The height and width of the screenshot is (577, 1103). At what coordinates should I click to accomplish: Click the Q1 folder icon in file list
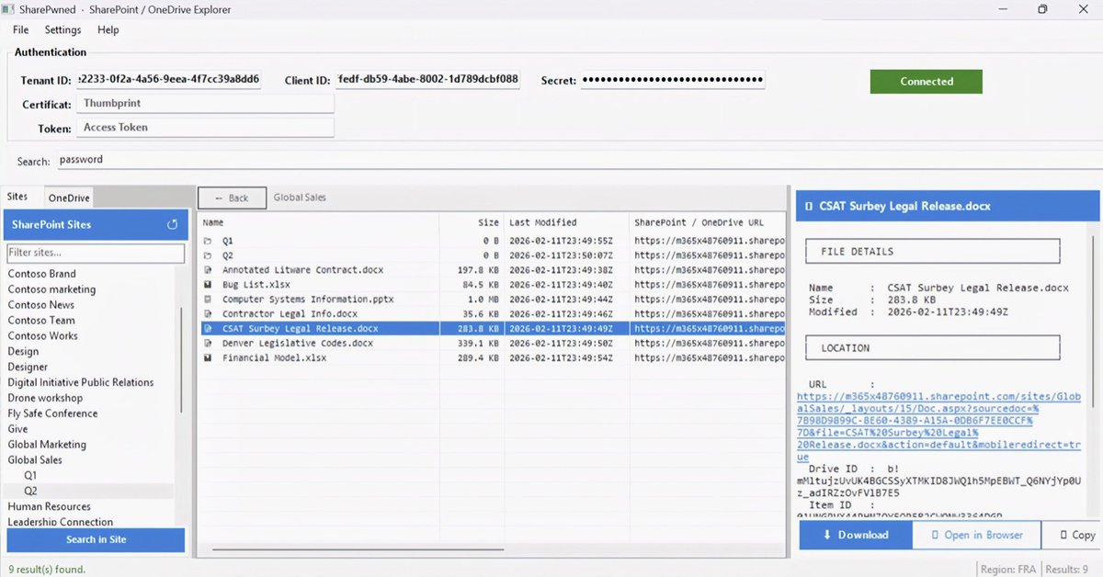tap(207, 241)
